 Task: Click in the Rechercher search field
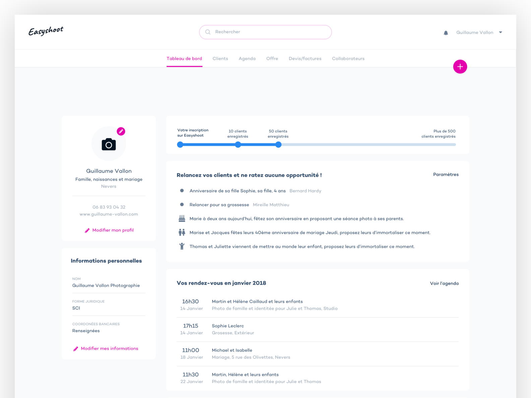tap(265, 32)
